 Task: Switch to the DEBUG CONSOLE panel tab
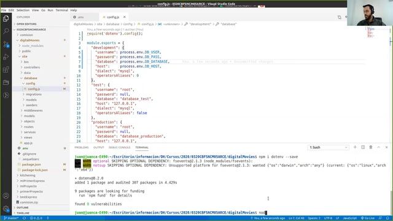tap(119, 147)
